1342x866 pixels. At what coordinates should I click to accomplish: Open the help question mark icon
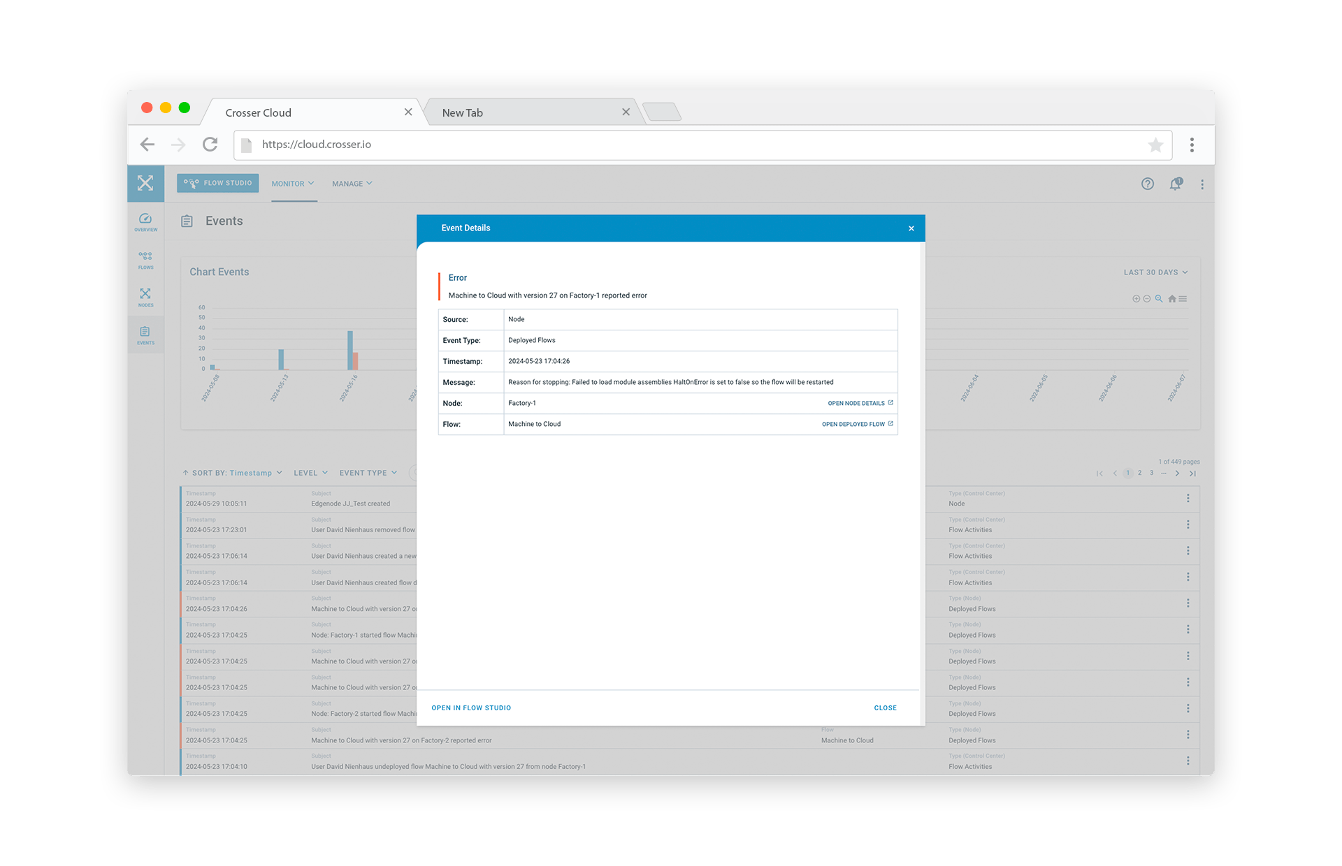tap(1148, 184)
